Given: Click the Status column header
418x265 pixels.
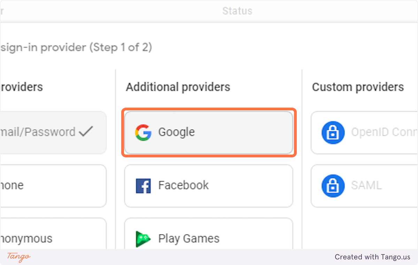Looking at the screenshot, I should (x=237, y=11).
